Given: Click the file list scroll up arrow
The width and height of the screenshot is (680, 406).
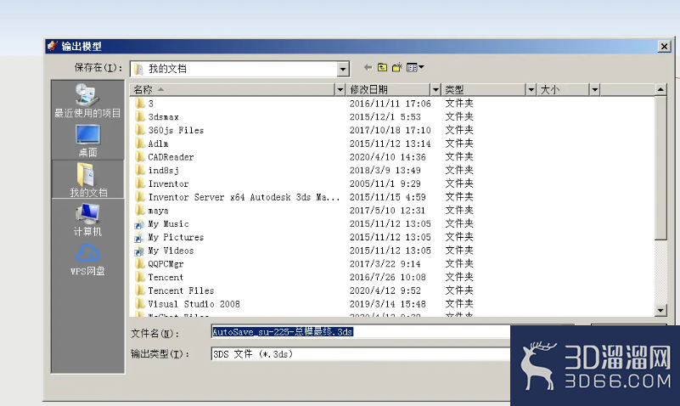Looking at the screenshot, I should point(660,90).
